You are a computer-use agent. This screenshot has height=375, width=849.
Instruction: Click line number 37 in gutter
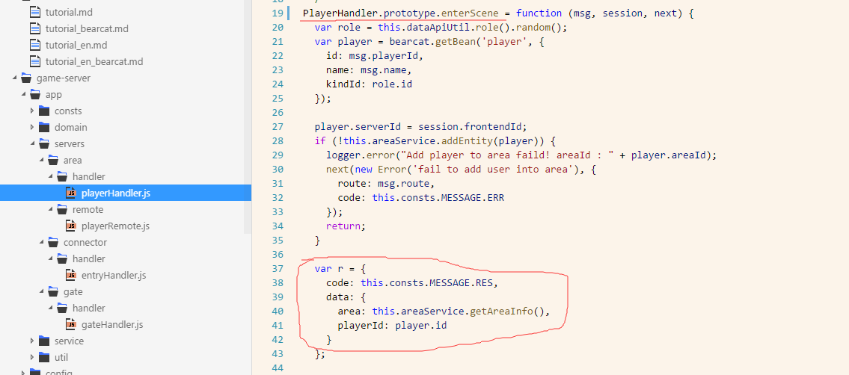(x=277, y=269)
